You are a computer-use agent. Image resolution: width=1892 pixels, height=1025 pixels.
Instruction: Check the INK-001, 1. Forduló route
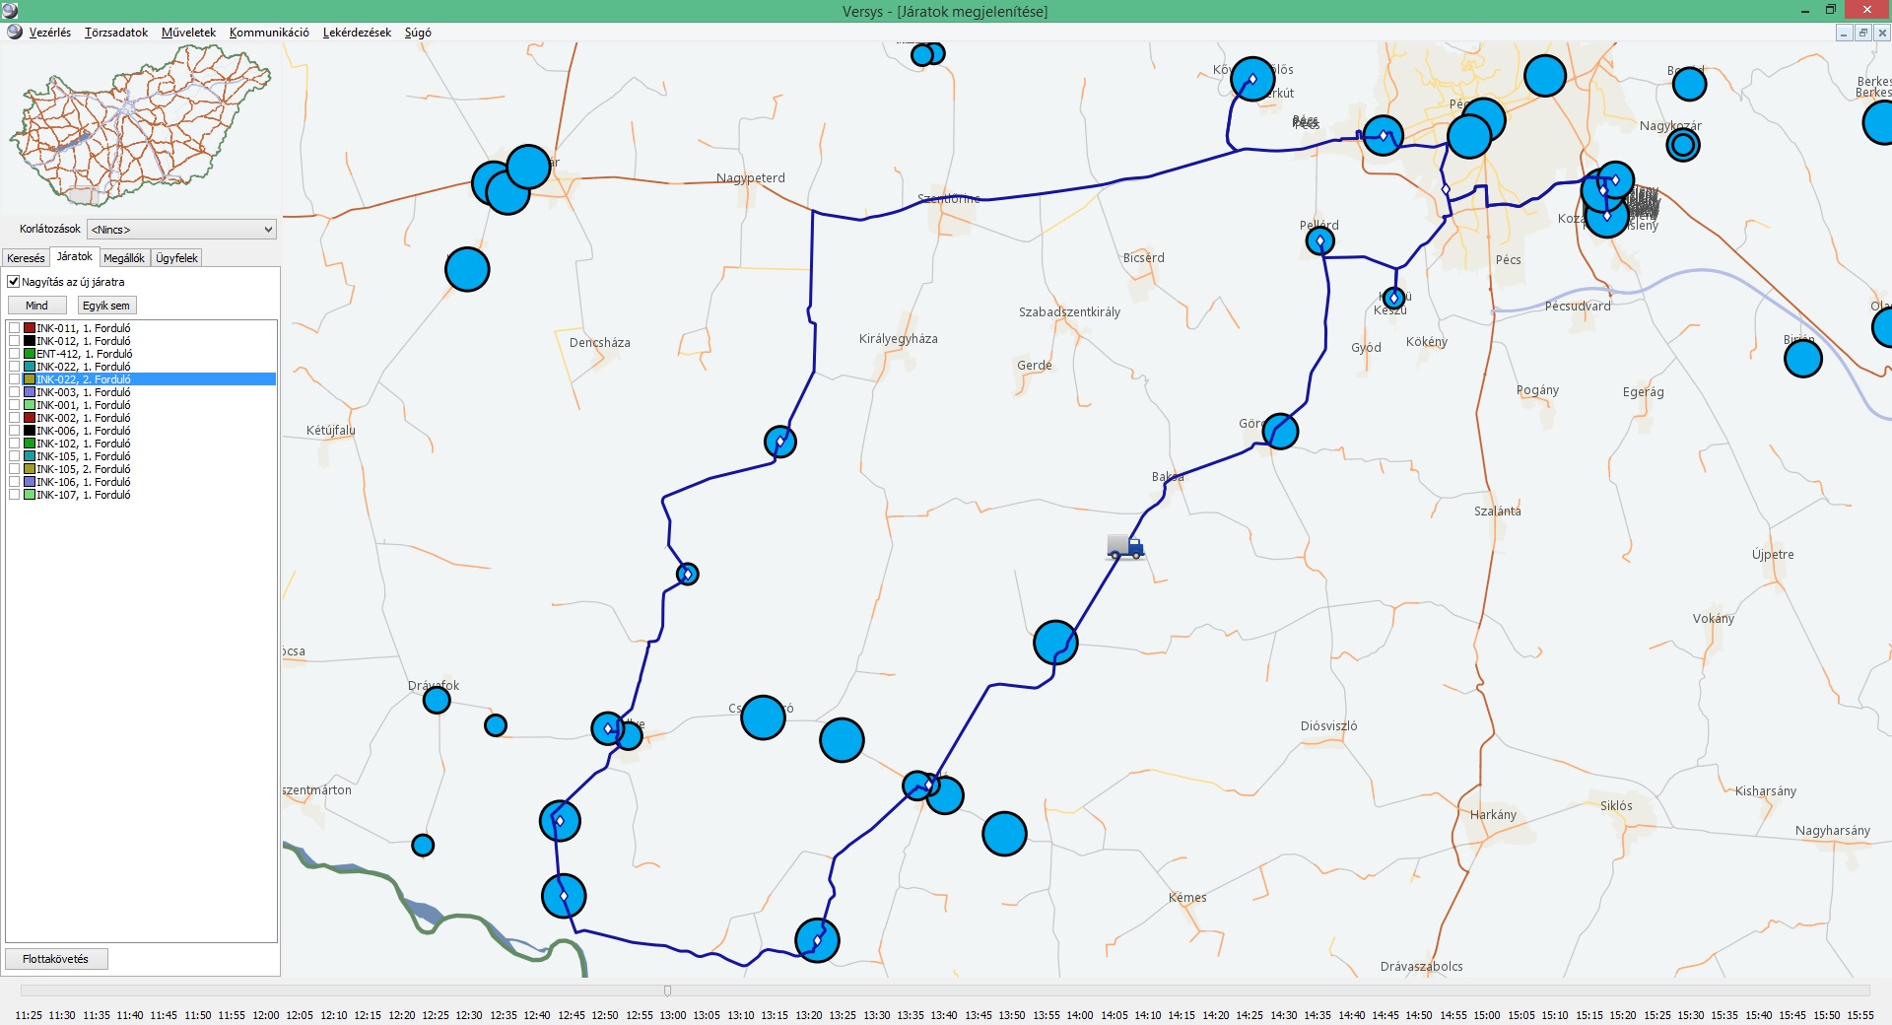coord(15,405)
